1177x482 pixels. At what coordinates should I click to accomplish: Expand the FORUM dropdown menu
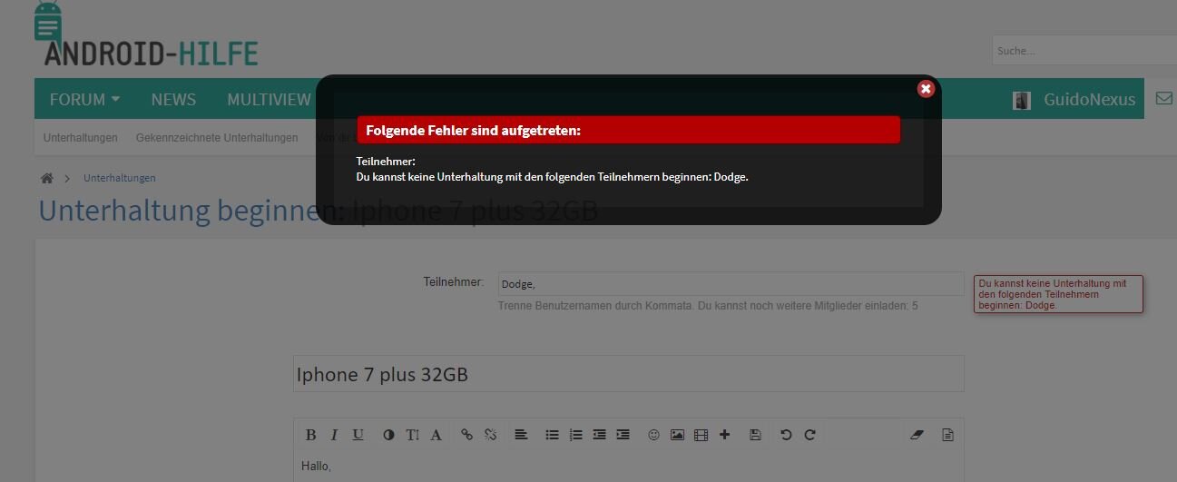[x=84, y=99]
